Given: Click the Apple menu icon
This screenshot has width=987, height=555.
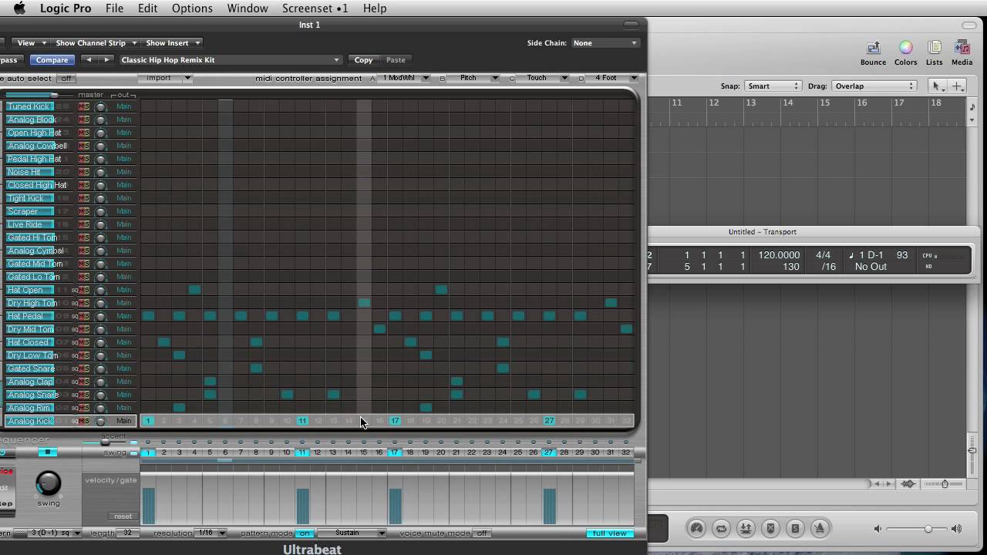Looking at the screenshot, I should pyautogui.click(x=19, y=8).
